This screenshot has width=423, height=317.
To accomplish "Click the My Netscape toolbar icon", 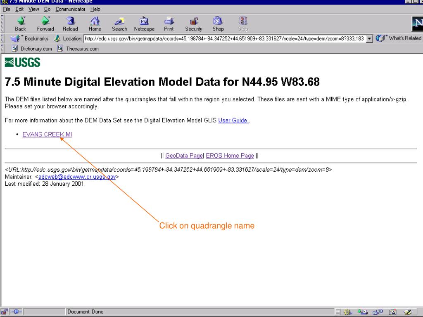I will tap(144, 24).
